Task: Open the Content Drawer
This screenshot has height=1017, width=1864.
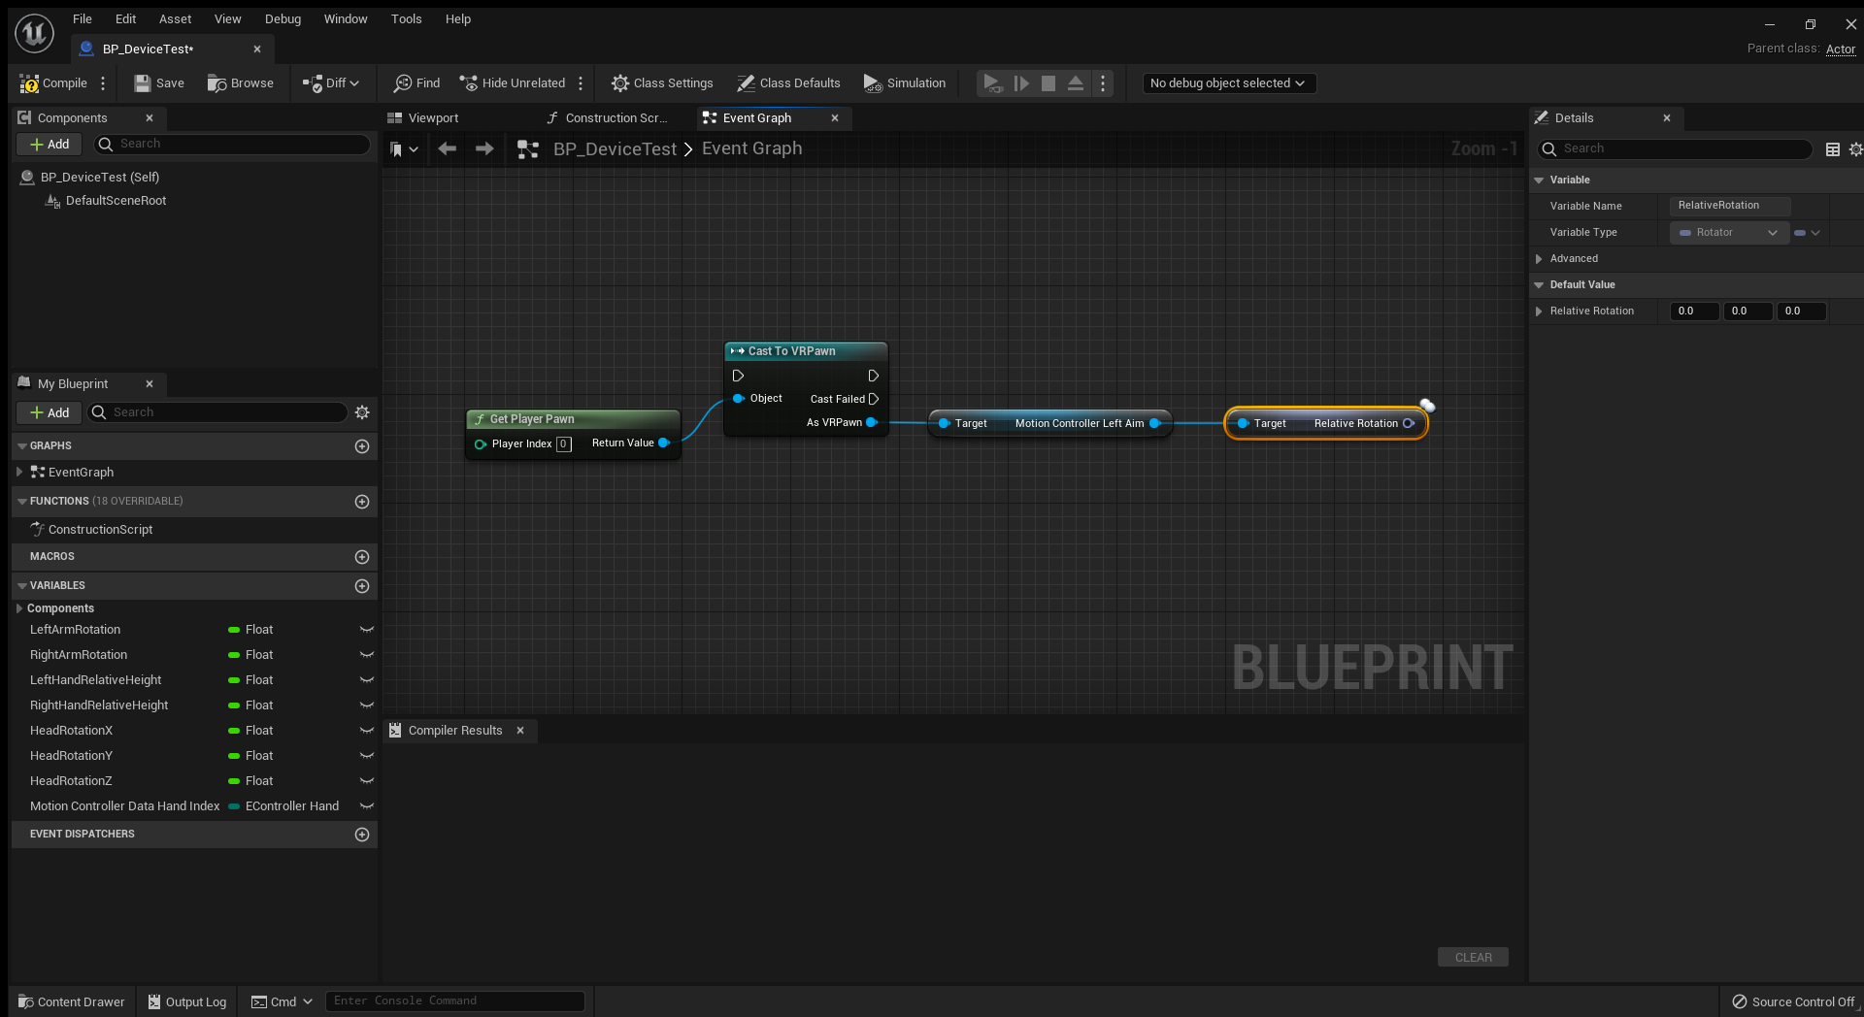Action: coord(72,1001)
